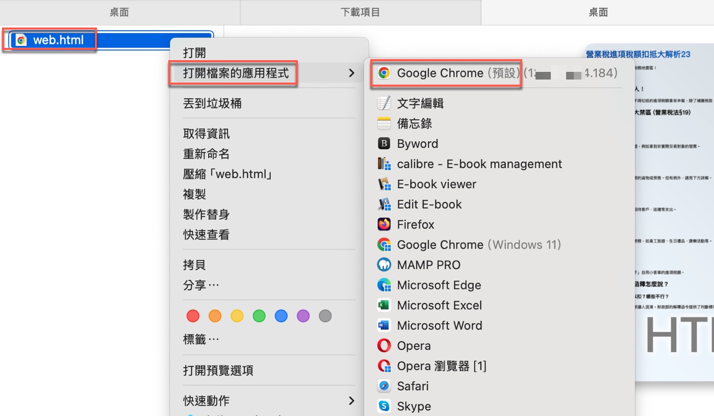Click the Google Chrome default app icon
This screenshot has height=416, width=714.
click(384, 73)
